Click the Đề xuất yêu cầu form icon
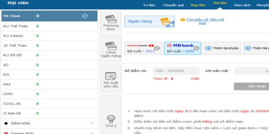Viewport: 269px width, 134px height. (111, 76)
